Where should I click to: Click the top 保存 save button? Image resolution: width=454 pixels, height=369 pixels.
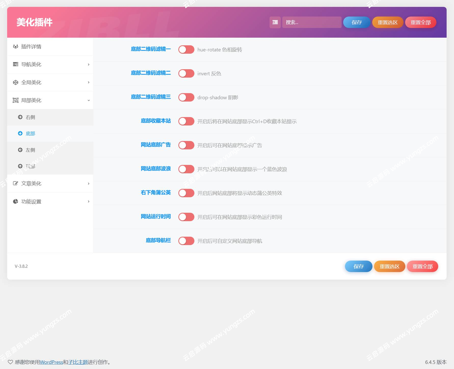[x=356, y=22]
